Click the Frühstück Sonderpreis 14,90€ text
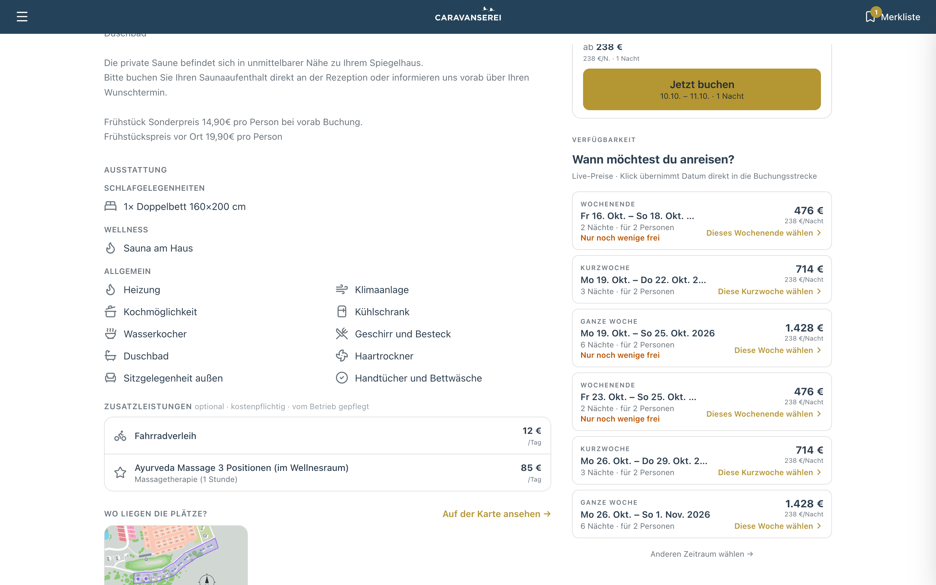Image resolution: width=936 pixels, height=585 pixels. (233, 122)
